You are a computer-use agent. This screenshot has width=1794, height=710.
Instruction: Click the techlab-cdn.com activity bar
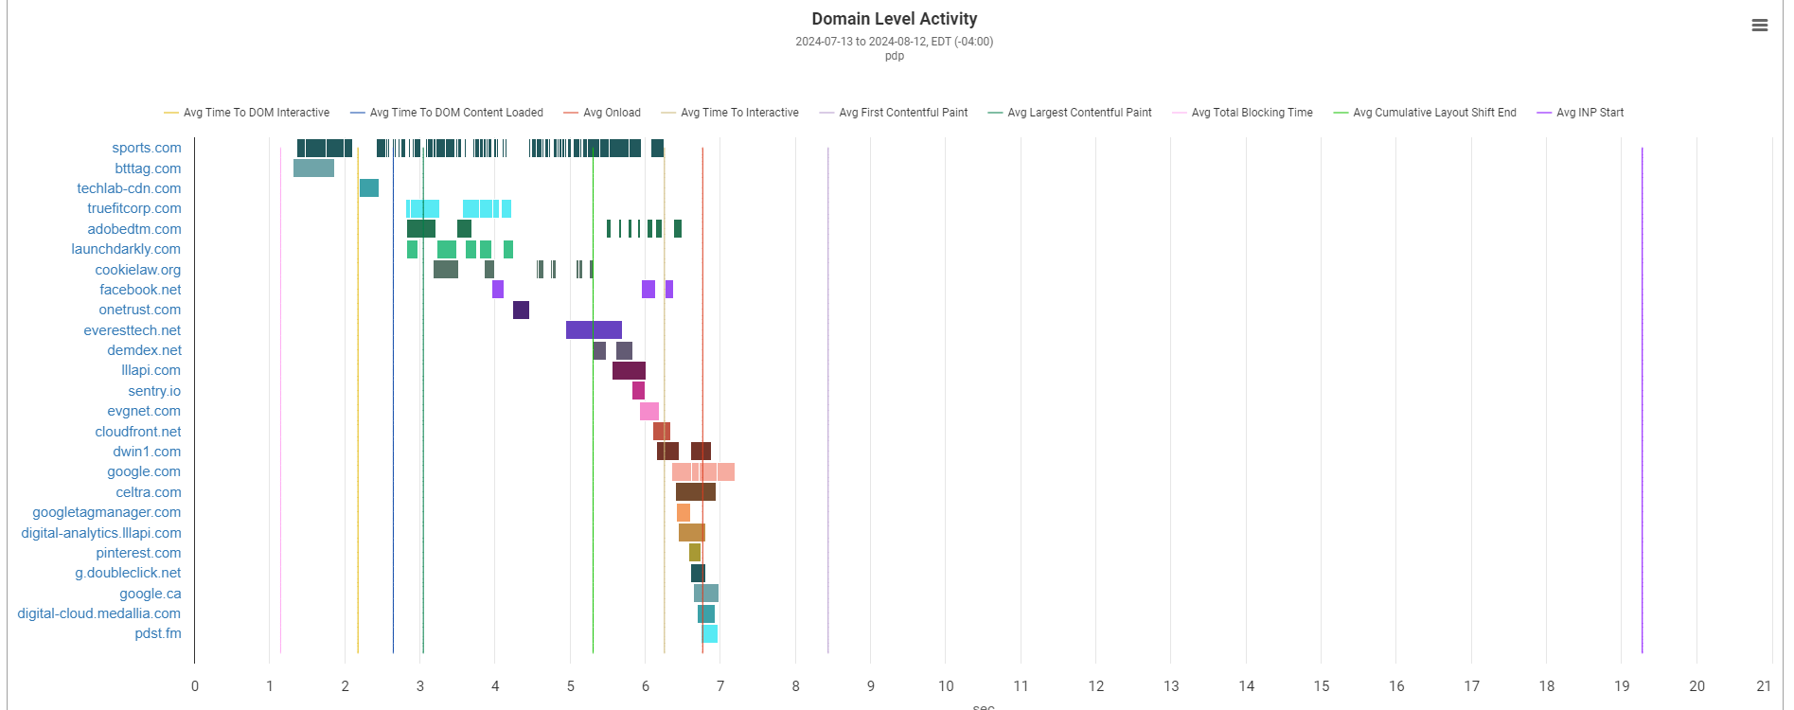click(369, 188)
